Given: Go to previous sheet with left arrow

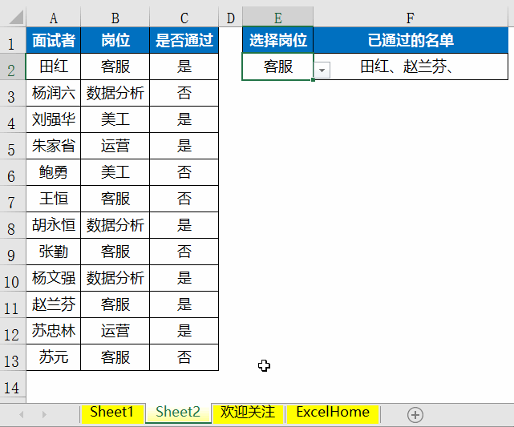Looking at the screenshot, I should point(22,414).
